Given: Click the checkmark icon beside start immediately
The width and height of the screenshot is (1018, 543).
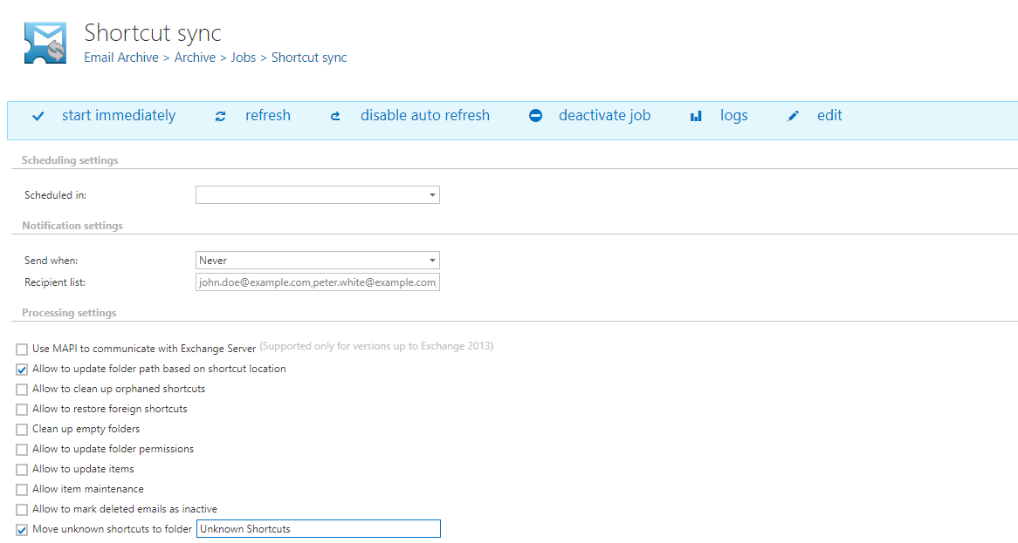Looking at the screenshot, I should [38, 116].
